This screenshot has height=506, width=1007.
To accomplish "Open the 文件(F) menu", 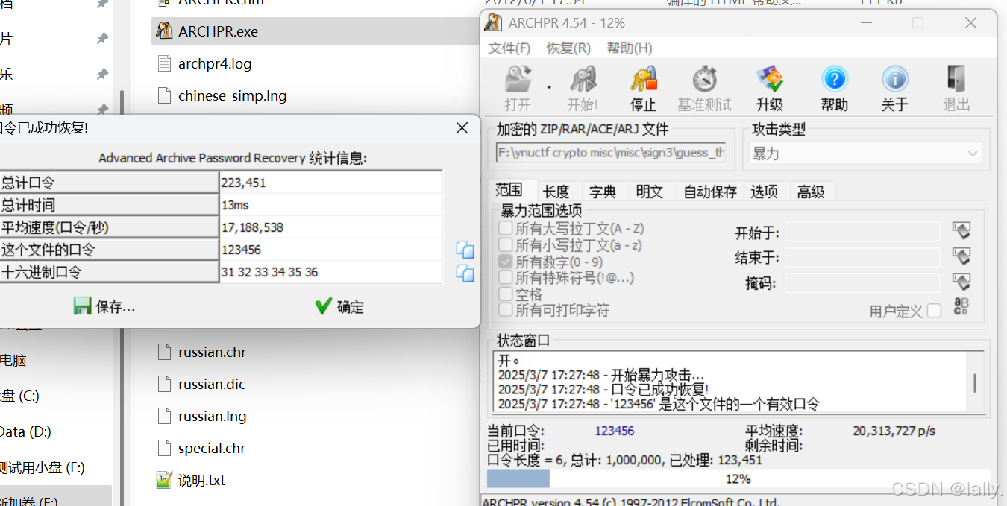I will click(x=509, y=48).
